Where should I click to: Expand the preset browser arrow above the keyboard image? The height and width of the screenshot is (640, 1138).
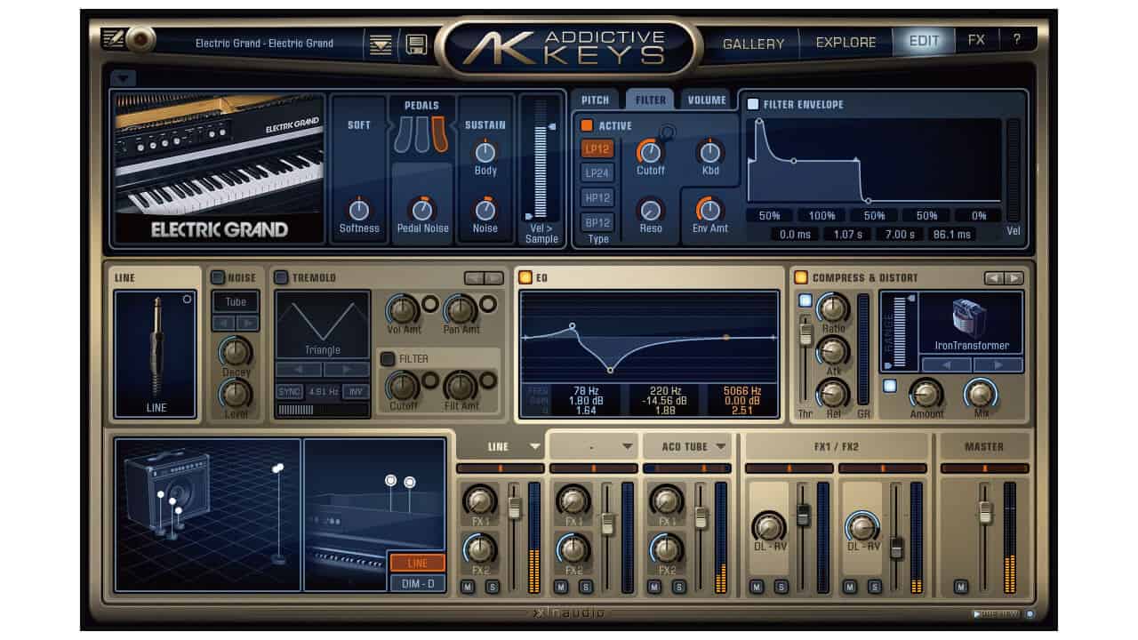tap(124, 79)
